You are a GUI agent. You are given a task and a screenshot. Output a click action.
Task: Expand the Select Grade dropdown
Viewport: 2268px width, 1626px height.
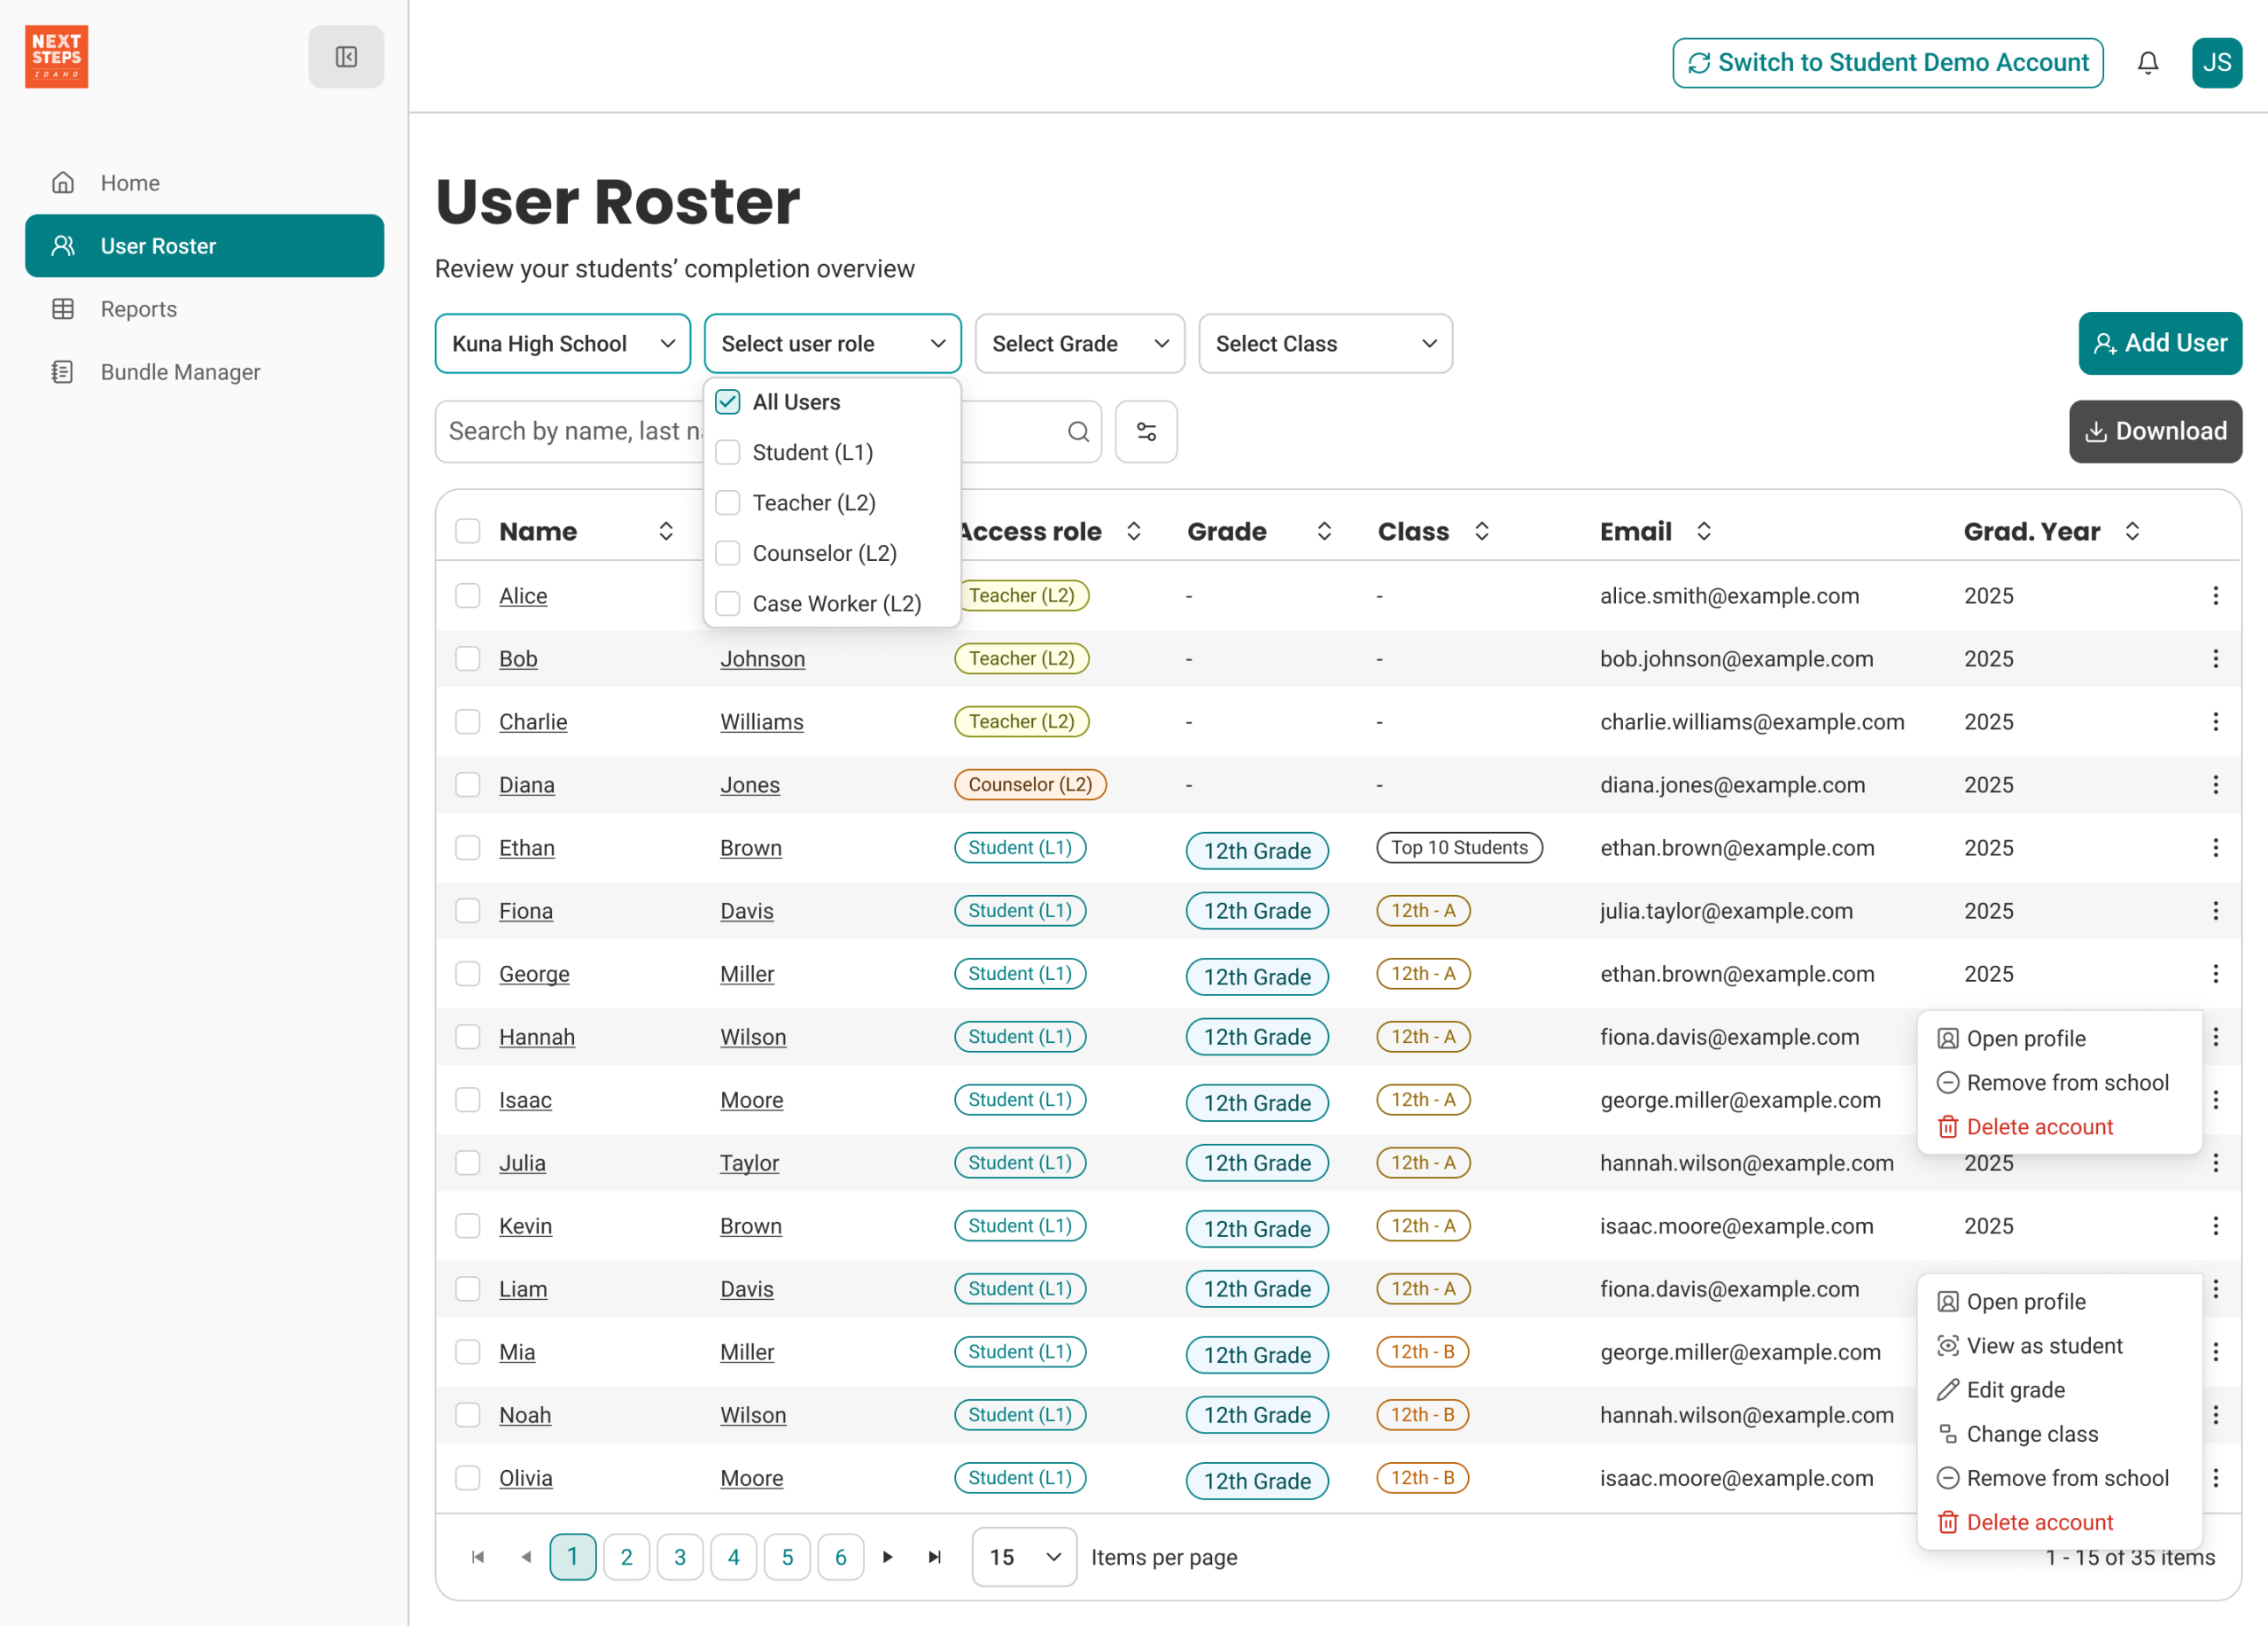[x=1079, y=344]
